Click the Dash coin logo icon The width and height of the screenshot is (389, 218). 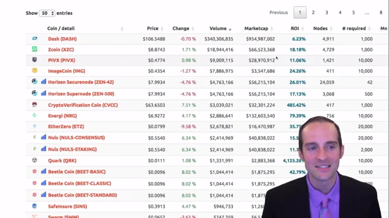(x=34, y=39)
